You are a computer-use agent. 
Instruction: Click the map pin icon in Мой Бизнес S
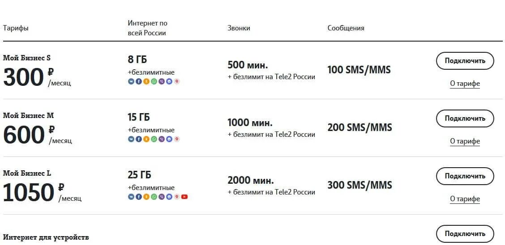click(177, 81)
